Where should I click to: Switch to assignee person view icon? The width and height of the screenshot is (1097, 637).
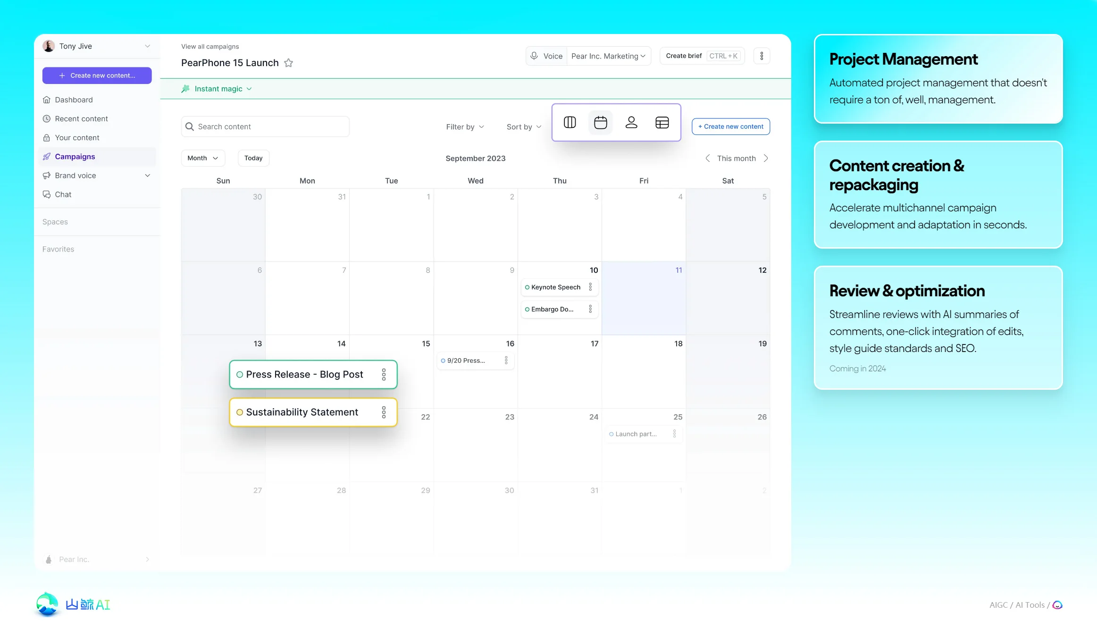tap(631, 123)
